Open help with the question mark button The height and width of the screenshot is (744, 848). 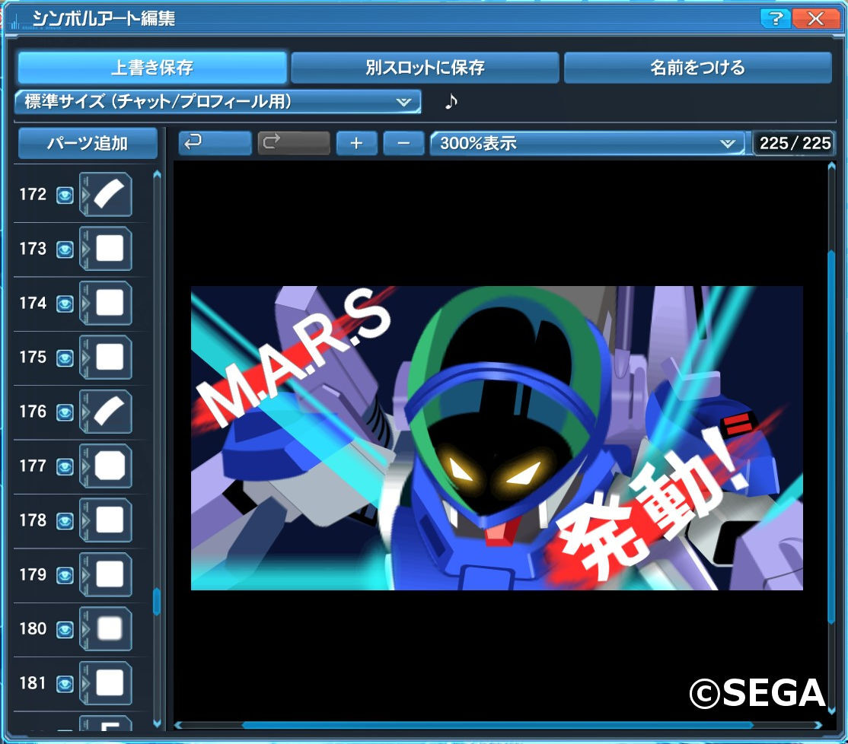(x=775, y=18)
